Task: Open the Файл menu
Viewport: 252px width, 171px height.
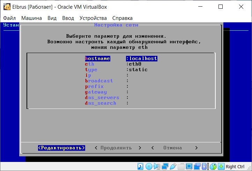Action: pyautogui.click(x=9, y=18)
